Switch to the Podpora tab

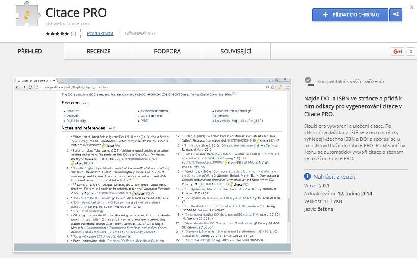tap(167, 51)
